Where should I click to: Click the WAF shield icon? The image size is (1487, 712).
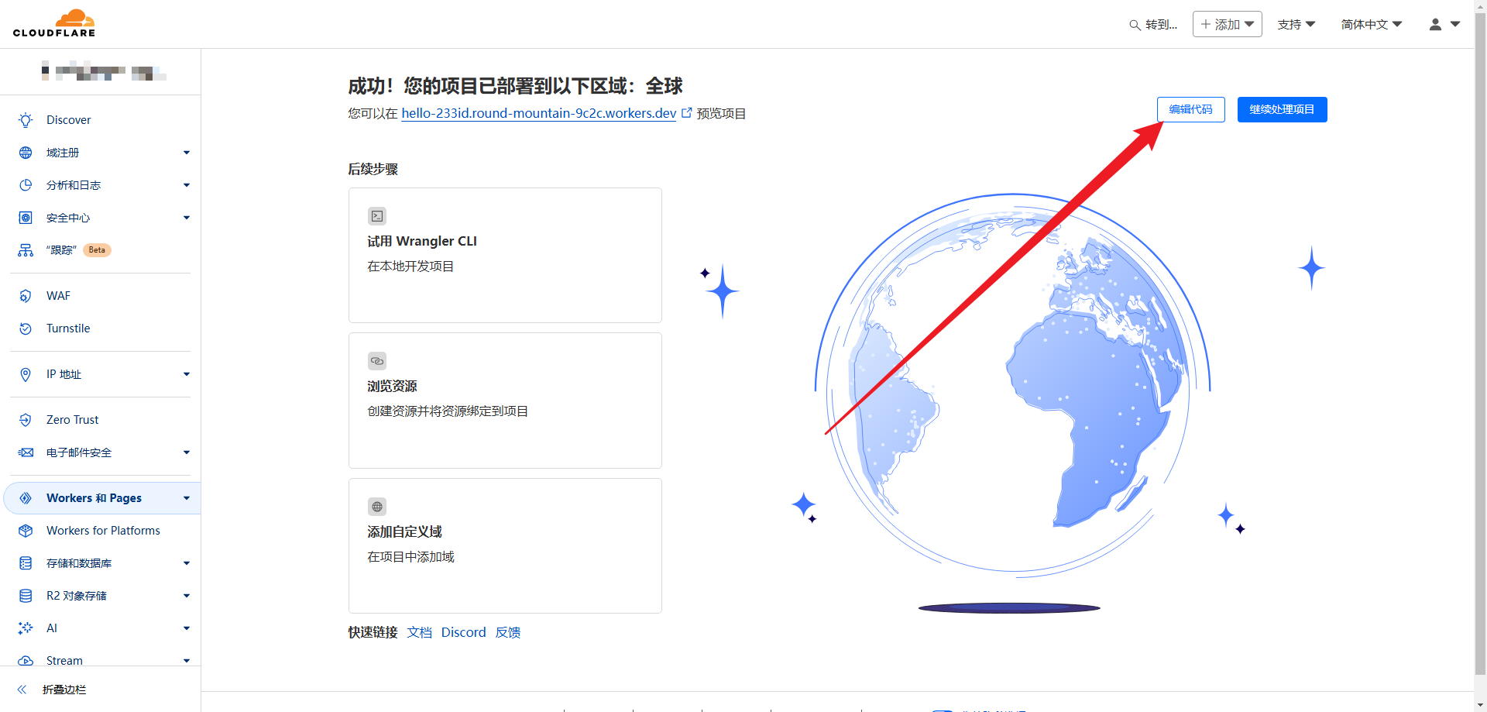[26, 296]
